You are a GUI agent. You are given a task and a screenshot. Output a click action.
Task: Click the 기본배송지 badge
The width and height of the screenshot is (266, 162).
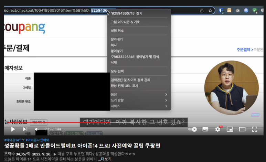[x=56, y=133]
